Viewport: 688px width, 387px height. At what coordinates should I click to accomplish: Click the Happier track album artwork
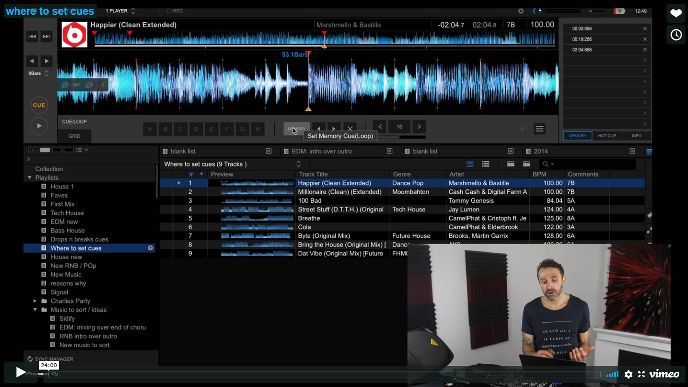[75, 35]
